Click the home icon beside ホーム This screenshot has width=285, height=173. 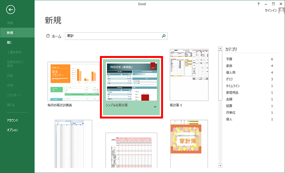point(47,36)
